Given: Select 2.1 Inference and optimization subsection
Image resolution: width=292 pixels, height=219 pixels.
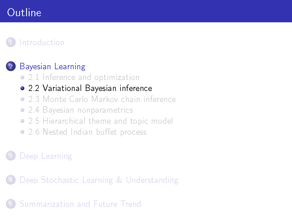Looking at the screenshot, I should coord(84,77).
